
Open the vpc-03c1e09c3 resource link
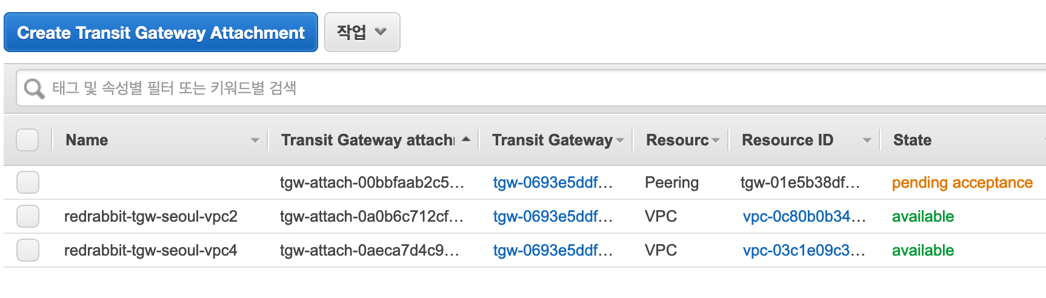804,250
